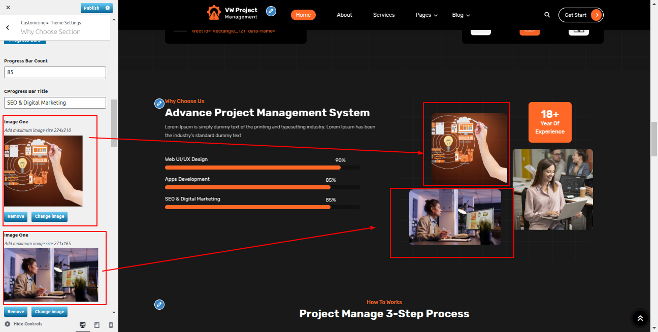Screen dimensions: 658x332
Task: Switch to desktop preview mode
Action: (83, 325)
